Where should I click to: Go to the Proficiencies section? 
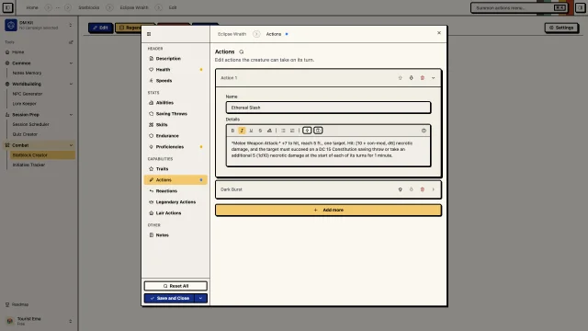[175, 147]
